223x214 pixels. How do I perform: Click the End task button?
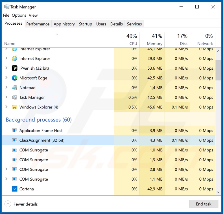pos(204,204)
